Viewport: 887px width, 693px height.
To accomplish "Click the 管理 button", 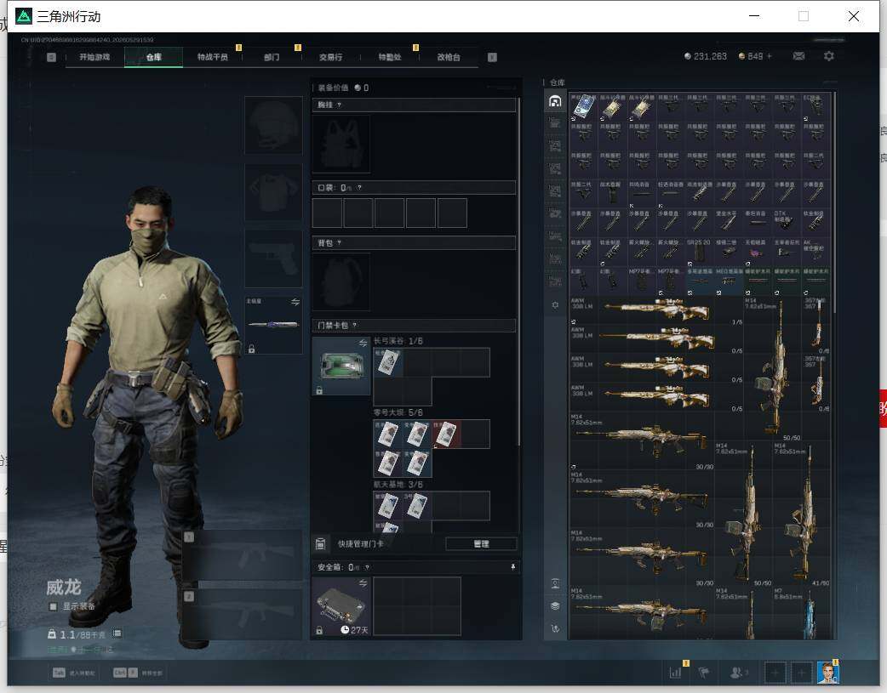I will pos(481,544).
